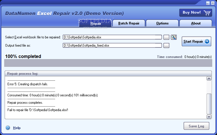The image size is (217, 135).
Task: Click the output fixed file path field
Action: [x=112, y=45]
